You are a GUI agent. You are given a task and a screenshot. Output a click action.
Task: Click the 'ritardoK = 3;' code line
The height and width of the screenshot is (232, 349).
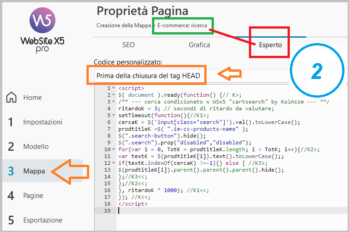196,109
